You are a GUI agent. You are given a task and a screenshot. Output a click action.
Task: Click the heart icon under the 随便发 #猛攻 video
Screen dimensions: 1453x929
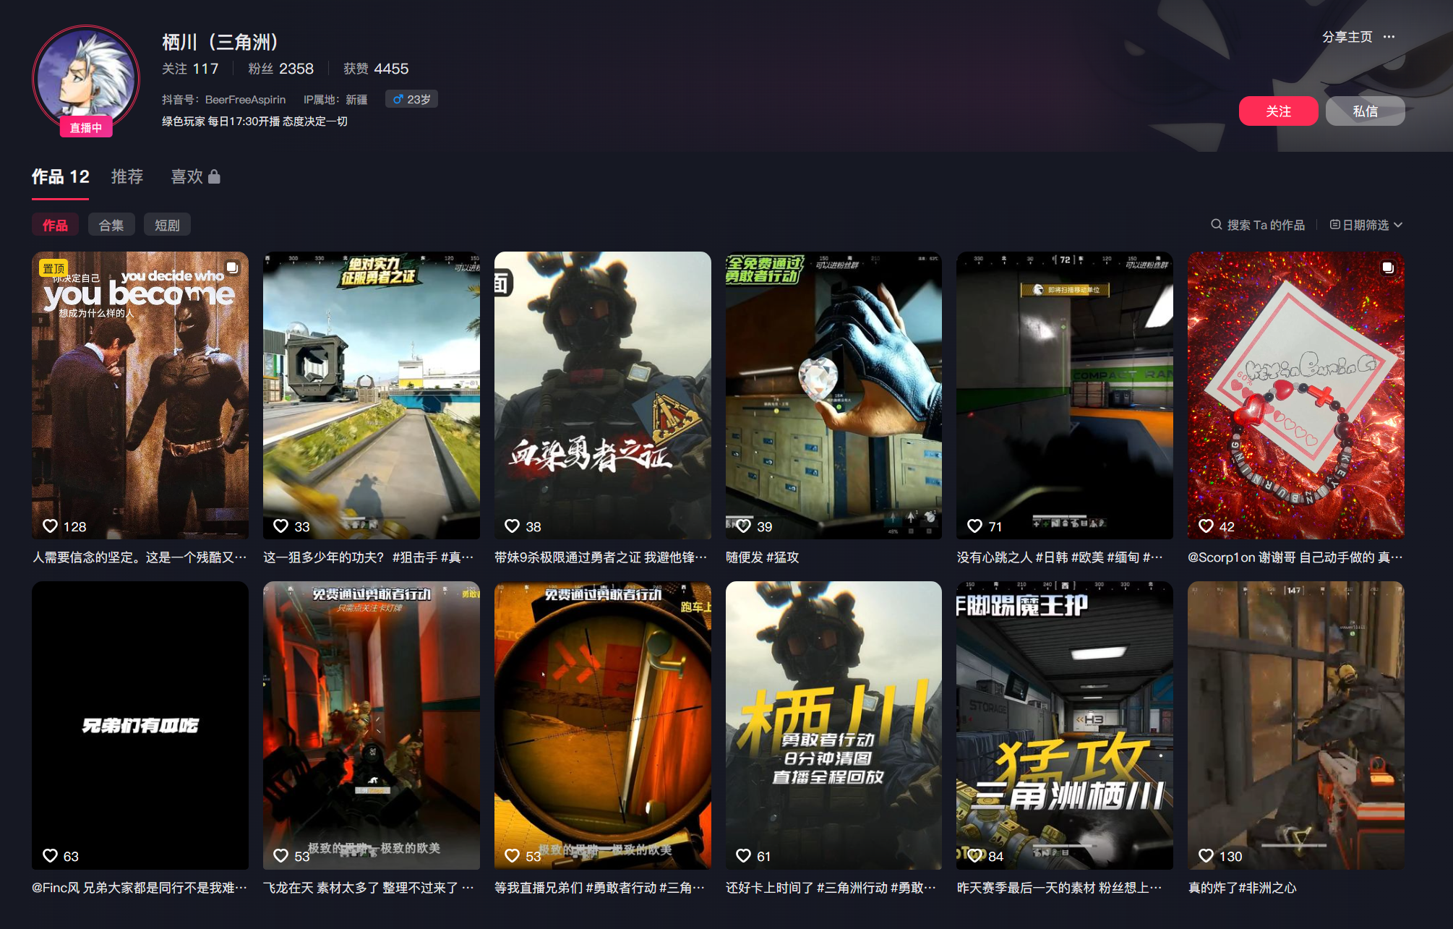pos(745,526)
